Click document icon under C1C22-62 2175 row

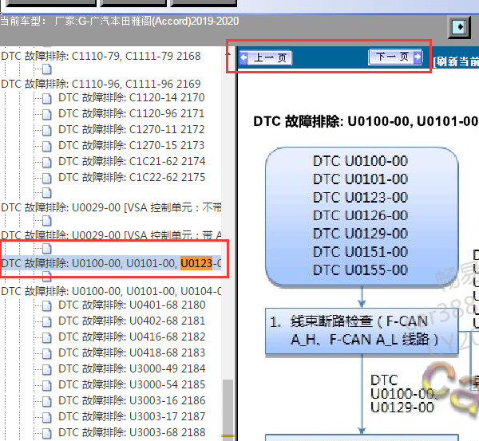[x=47, y=192]
